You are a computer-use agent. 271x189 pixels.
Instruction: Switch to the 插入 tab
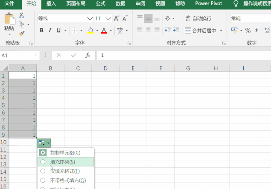point(51,3)
